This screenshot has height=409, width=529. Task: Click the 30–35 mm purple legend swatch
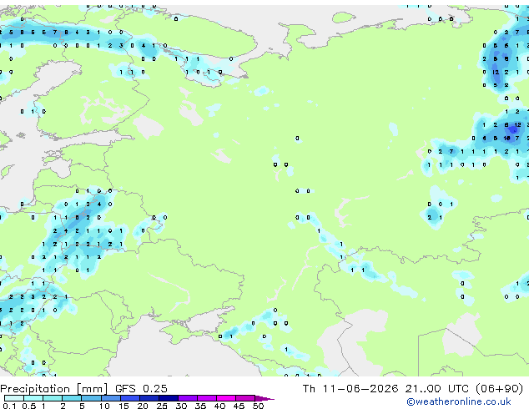pos(188,398)
